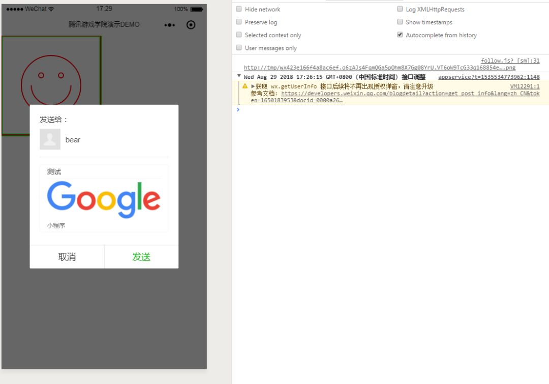
Task: Click the 测试 share card title
Action: coord(54,172)
